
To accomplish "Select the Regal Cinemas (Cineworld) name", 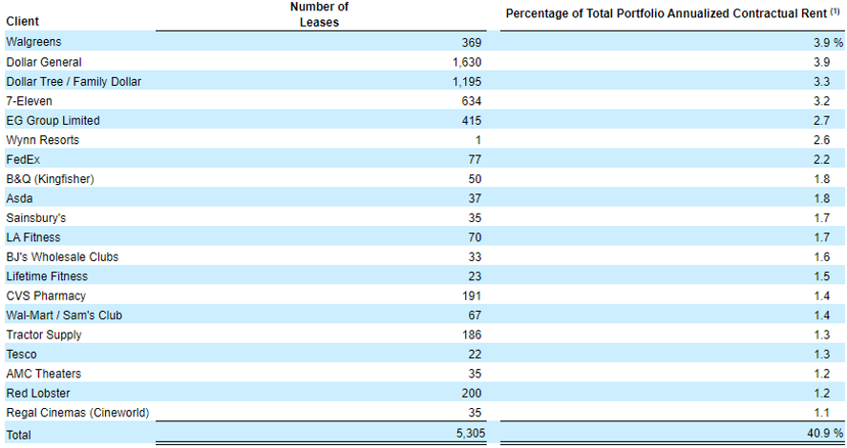I will (x=77, y=413).
